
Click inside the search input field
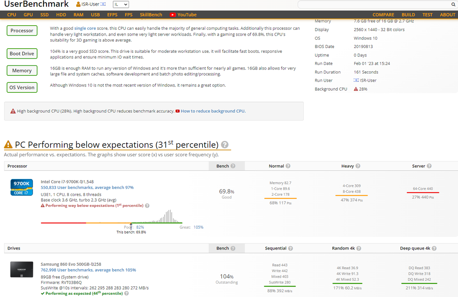(x=374, y=4)
